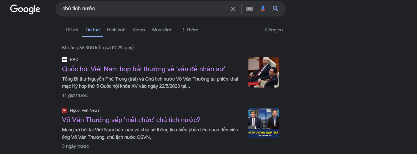
Task: Click the BBC source name
Action: 74,60
